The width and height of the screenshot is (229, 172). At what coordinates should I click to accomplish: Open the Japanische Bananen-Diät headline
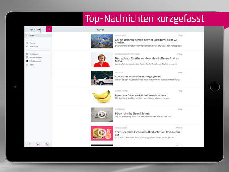(140, 95)
